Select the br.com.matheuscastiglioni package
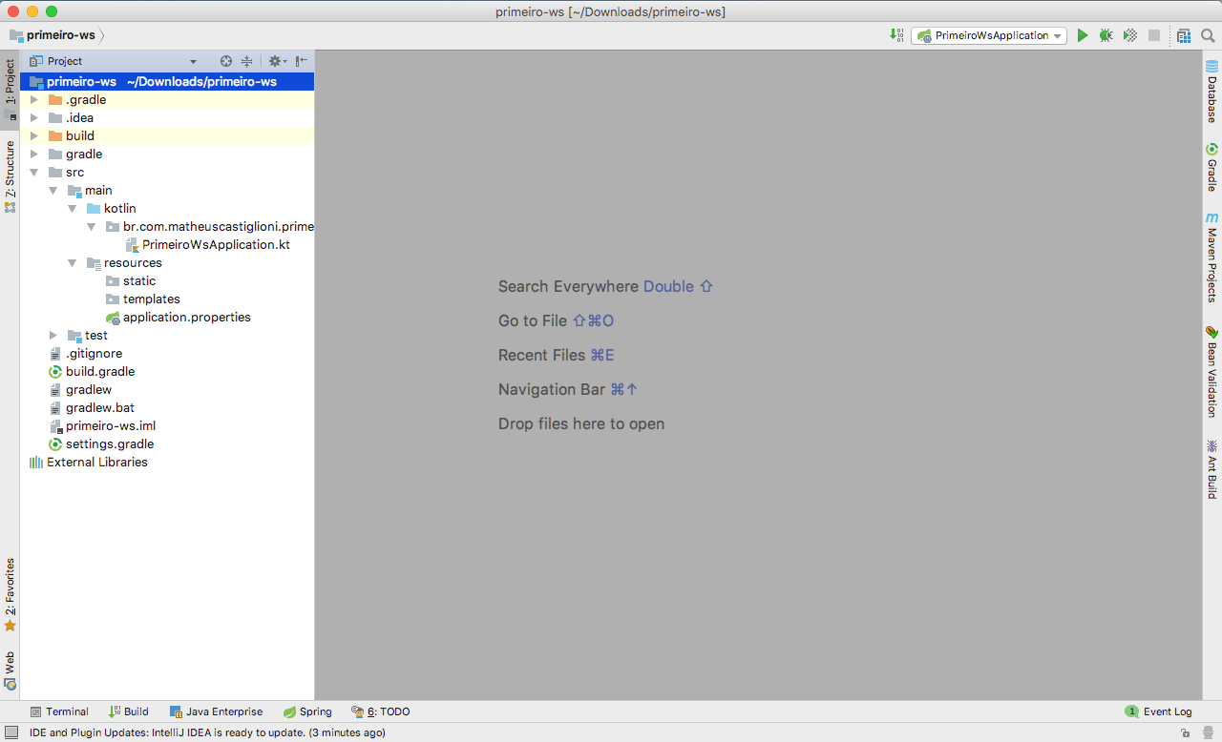This screenshot has width=1222, height=742. (209, 226)
